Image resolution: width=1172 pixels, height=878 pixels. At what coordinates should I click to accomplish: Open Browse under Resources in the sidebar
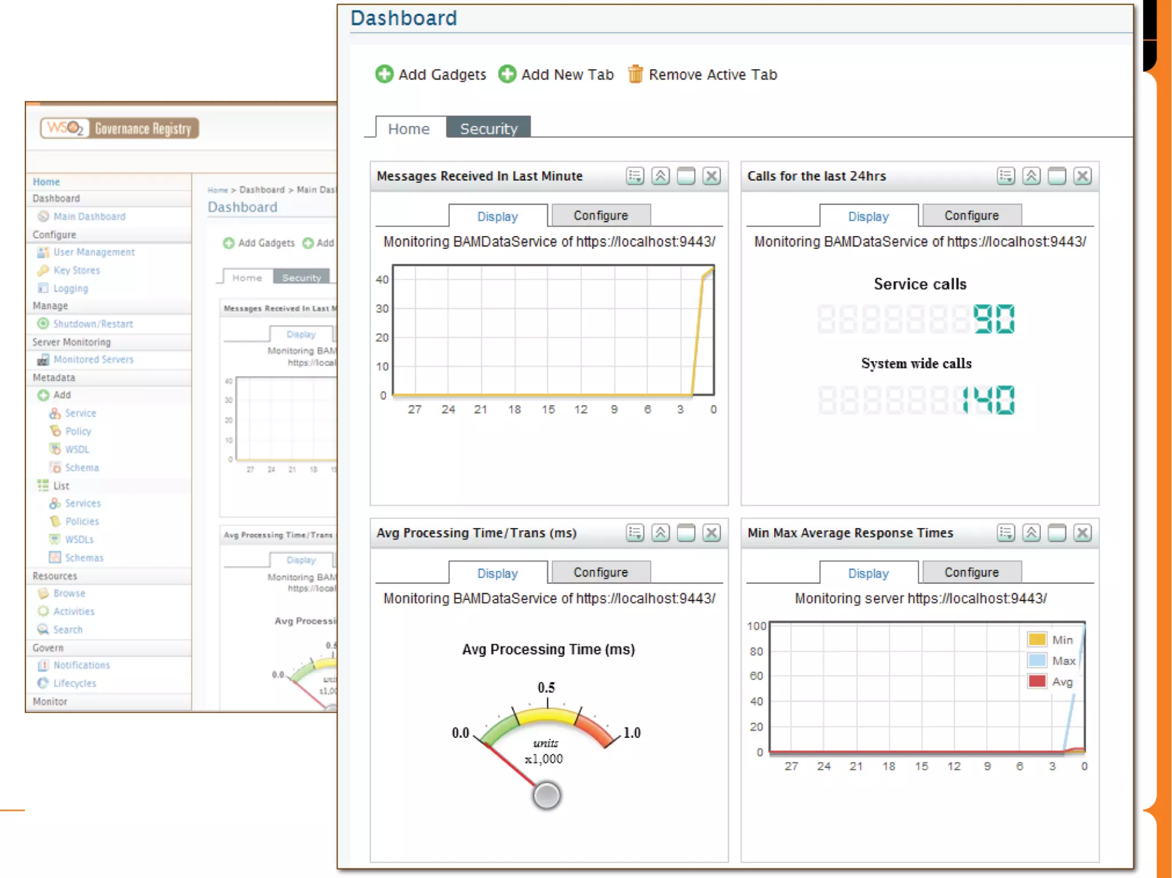(69, 593)
